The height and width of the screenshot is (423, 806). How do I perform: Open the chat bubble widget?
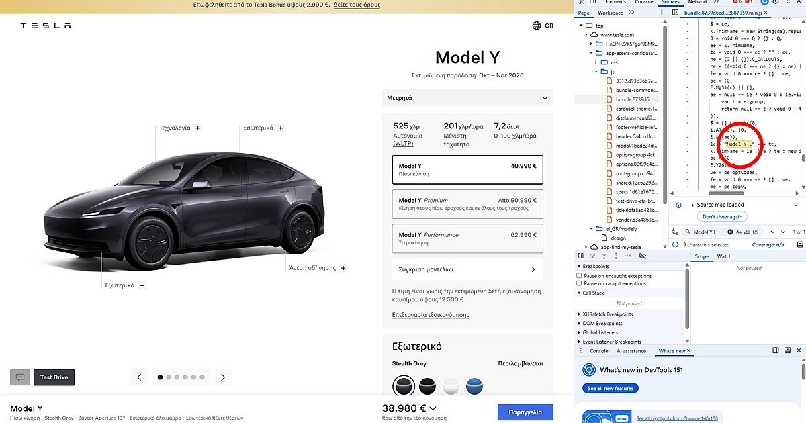[x=20, y=377]
